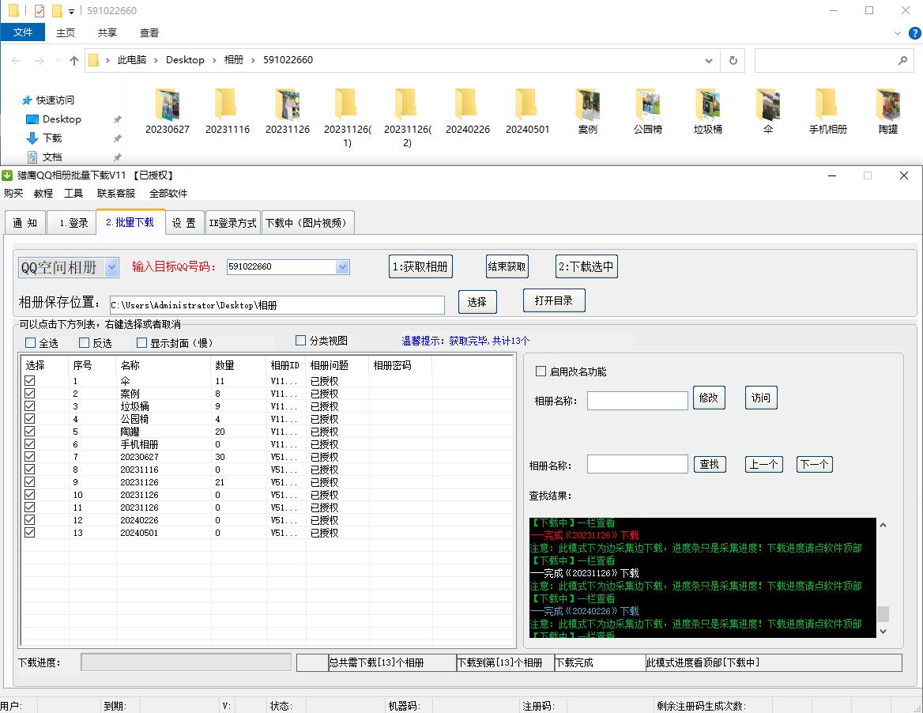Screen dimensions: 923x713
Task: Open the 垃圾桶 folder
Action: coord(707,111)
